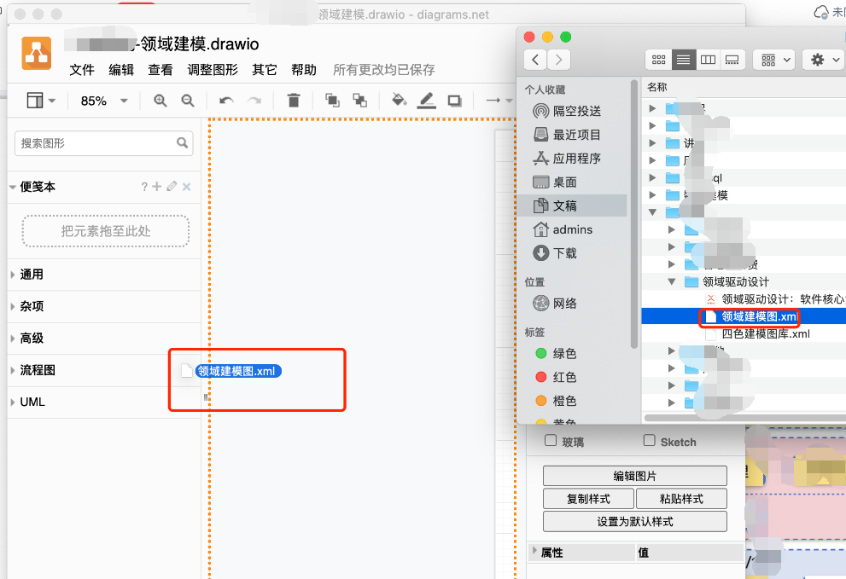Enable the 玻璃 checkbox
The width and height of the screenshot is (846, 579).
click(x=551, y=441)
